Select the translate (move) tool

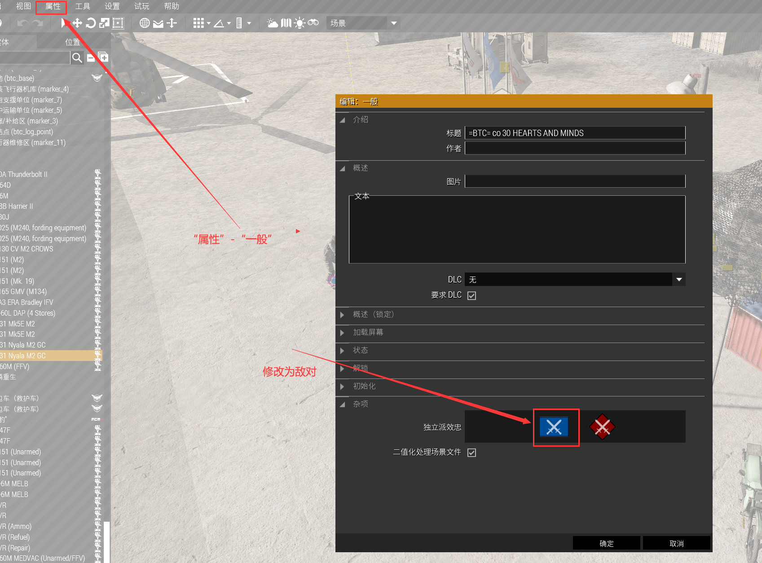tap(76, 23)
